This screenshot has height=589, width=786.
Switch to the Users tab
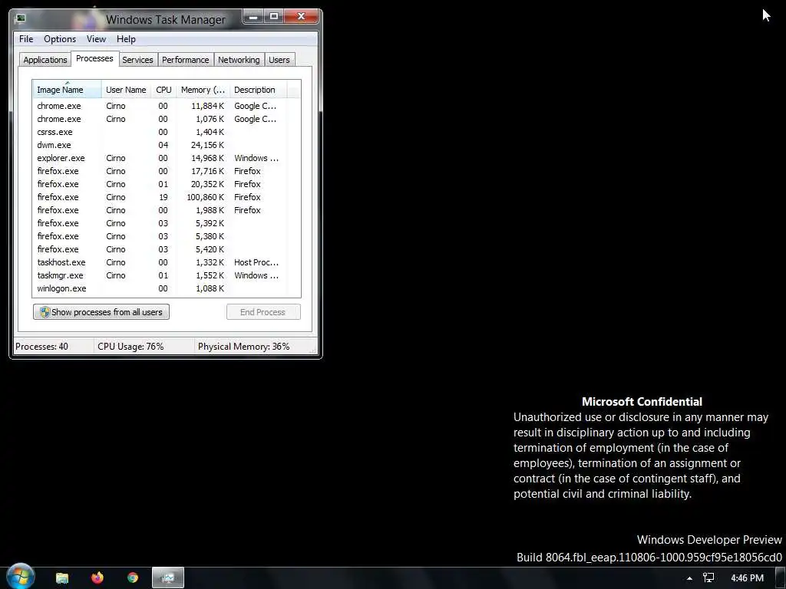tap(279, 60)
